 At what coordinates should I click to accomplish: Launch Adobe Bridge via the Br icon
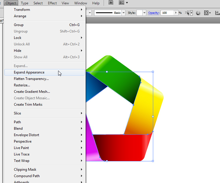(111, 3)
